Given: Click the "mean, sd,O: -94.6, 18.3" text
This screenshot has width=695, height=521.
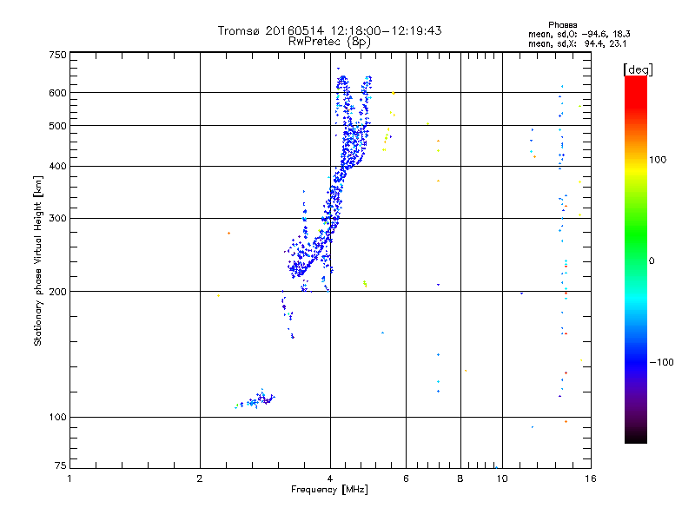Looking at the screenshot, I should point(579,34).
